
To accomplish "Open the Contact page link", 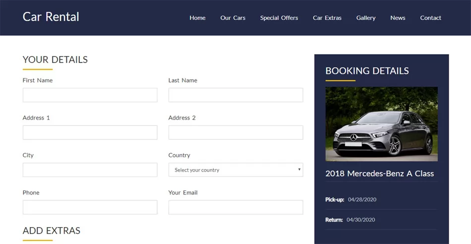I will point(430,18).
